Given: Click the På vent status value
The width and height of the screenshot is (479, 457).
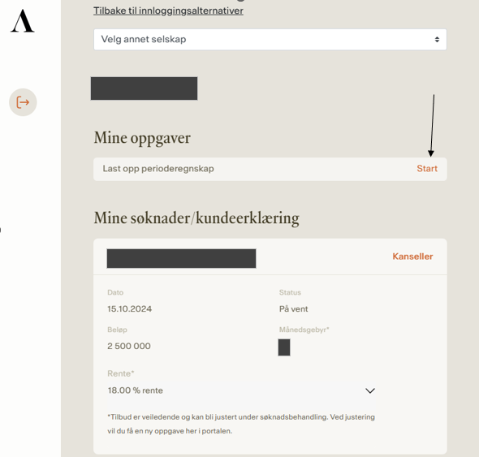Looking at the screenshot, I should point(294,308).
